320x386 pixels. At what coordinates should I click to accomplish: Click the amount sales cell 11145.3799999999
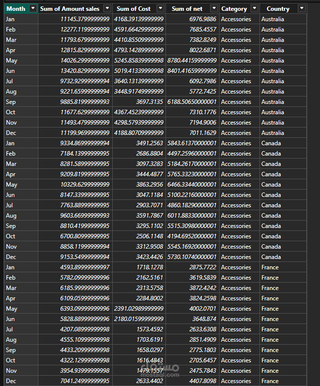coord(75,19)
